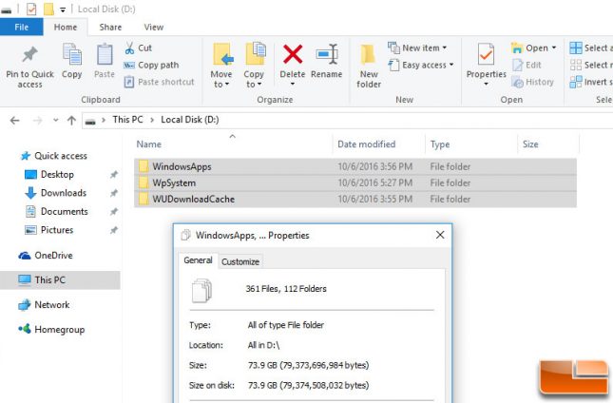Switch to the Share ribbon tab
Screen dimensions: 613x403
(x=110, y=27)
